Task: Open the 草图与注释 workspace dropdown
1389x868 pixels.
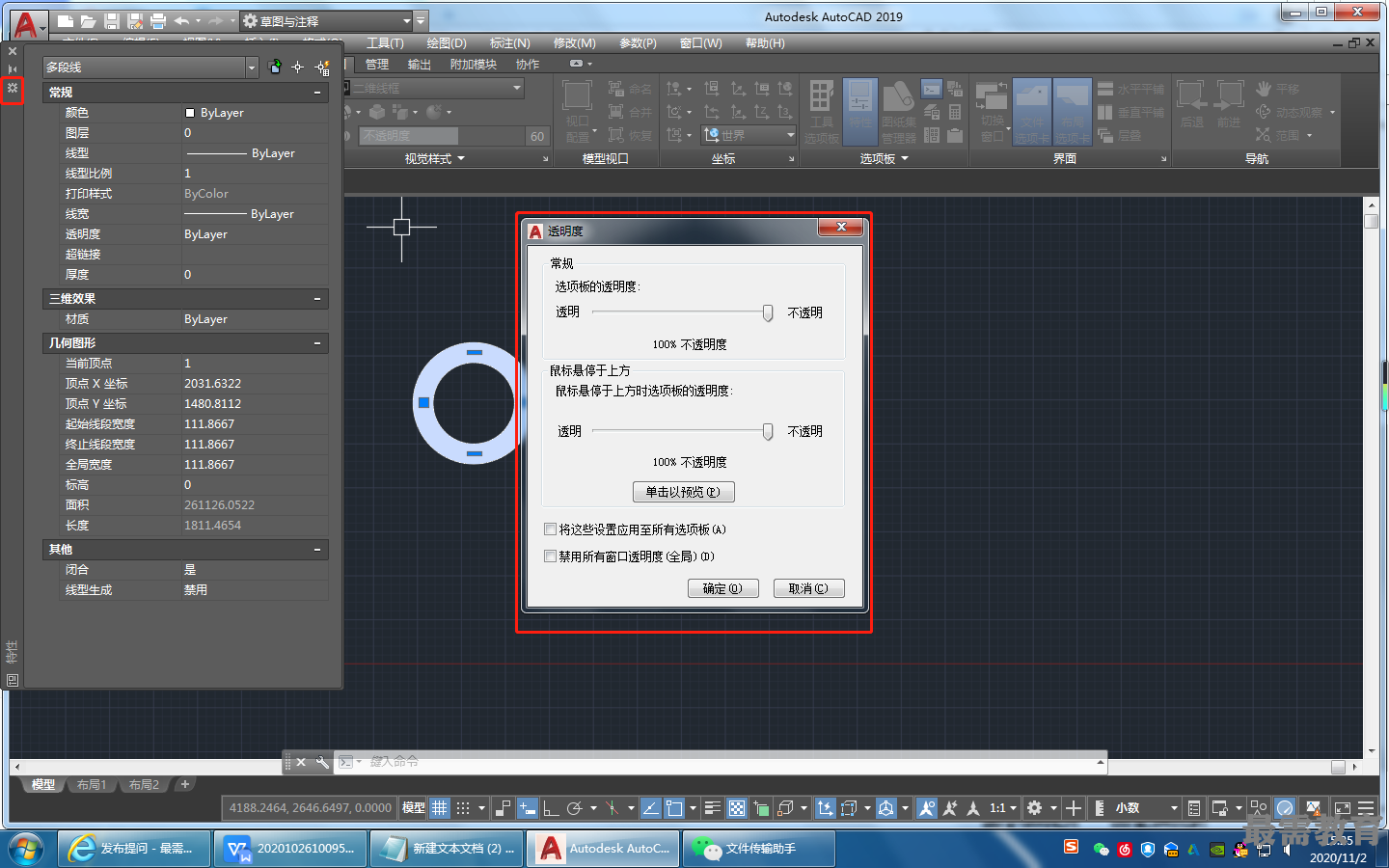Action: coord(406,20)
